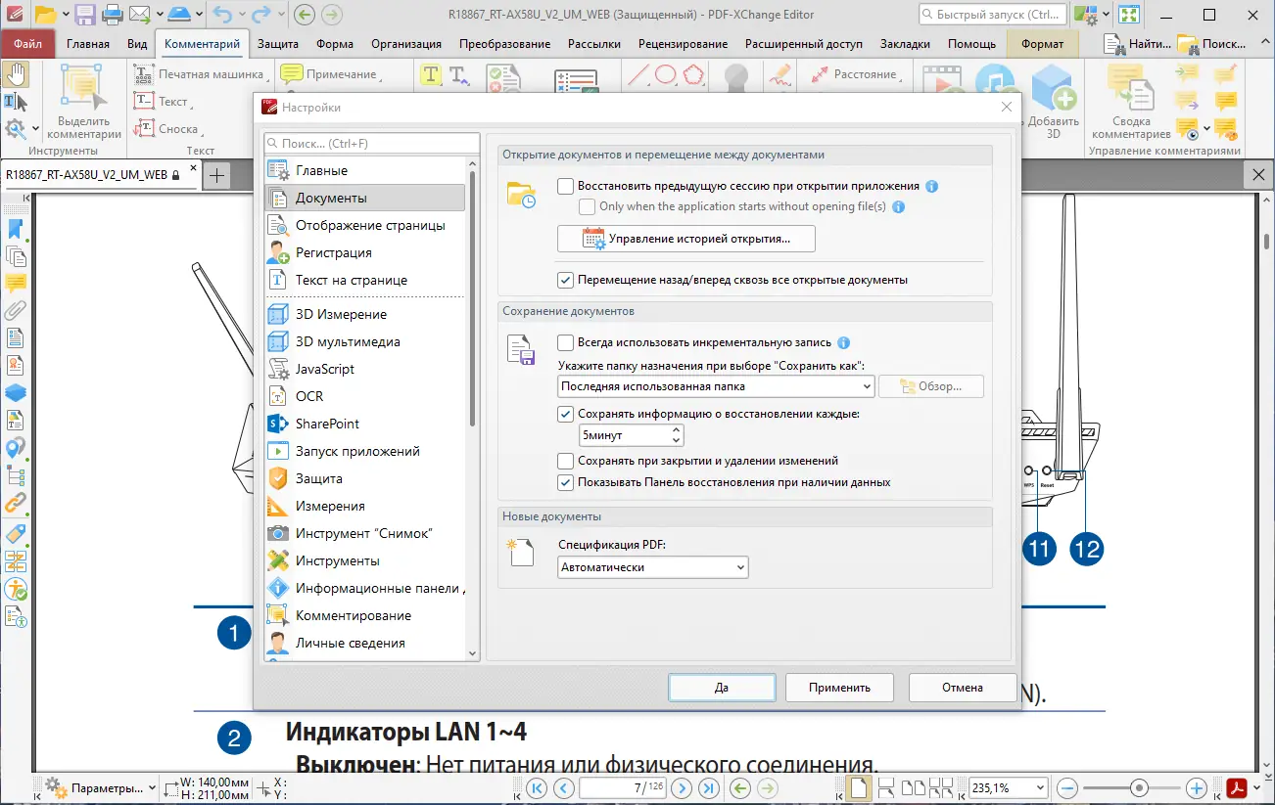Confirm settings with the Да button
Image resolution: width=1275 pixels, height=805 pixels.
[722, 688]
